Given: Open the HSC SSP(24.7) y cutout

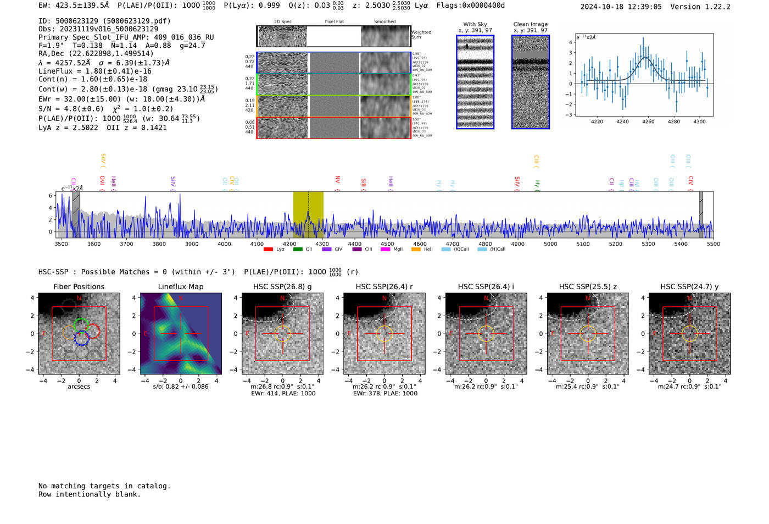Looking at the screenshot, I should 690,334.
